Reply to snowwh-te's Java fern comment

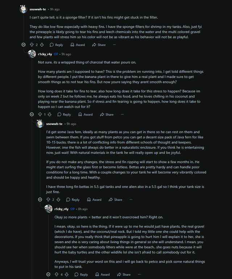coord(72,200)
